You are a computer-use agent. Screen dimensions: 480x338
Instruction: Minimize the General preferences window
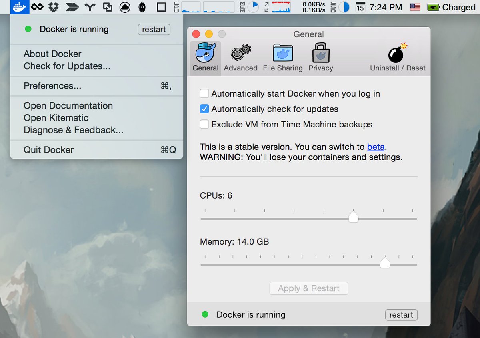coord(209,34)
